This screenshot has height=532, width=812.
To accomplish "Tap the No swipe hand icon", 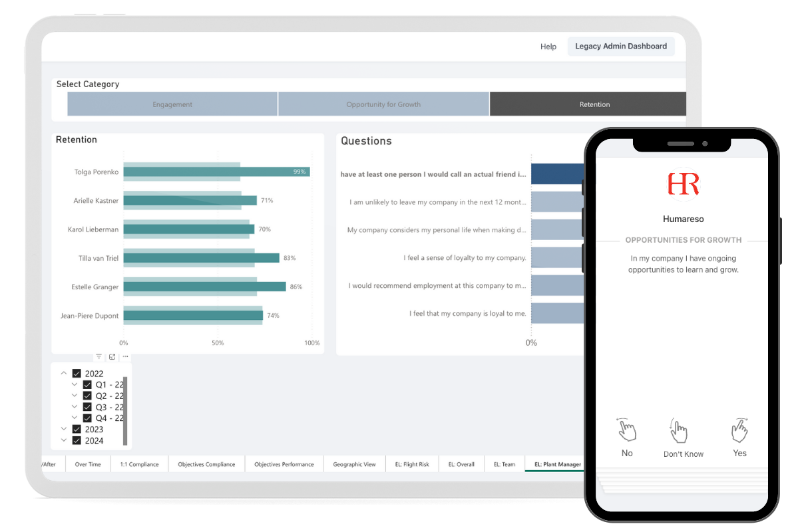I will click(626, 430).
